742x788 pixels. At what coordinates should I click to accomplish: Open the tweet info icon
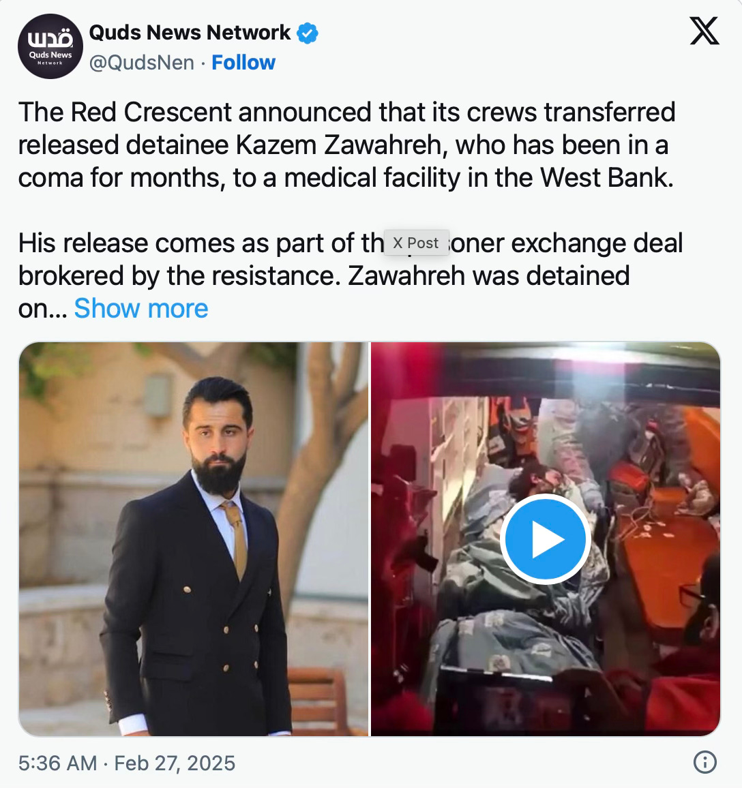(x=704, y=762)
